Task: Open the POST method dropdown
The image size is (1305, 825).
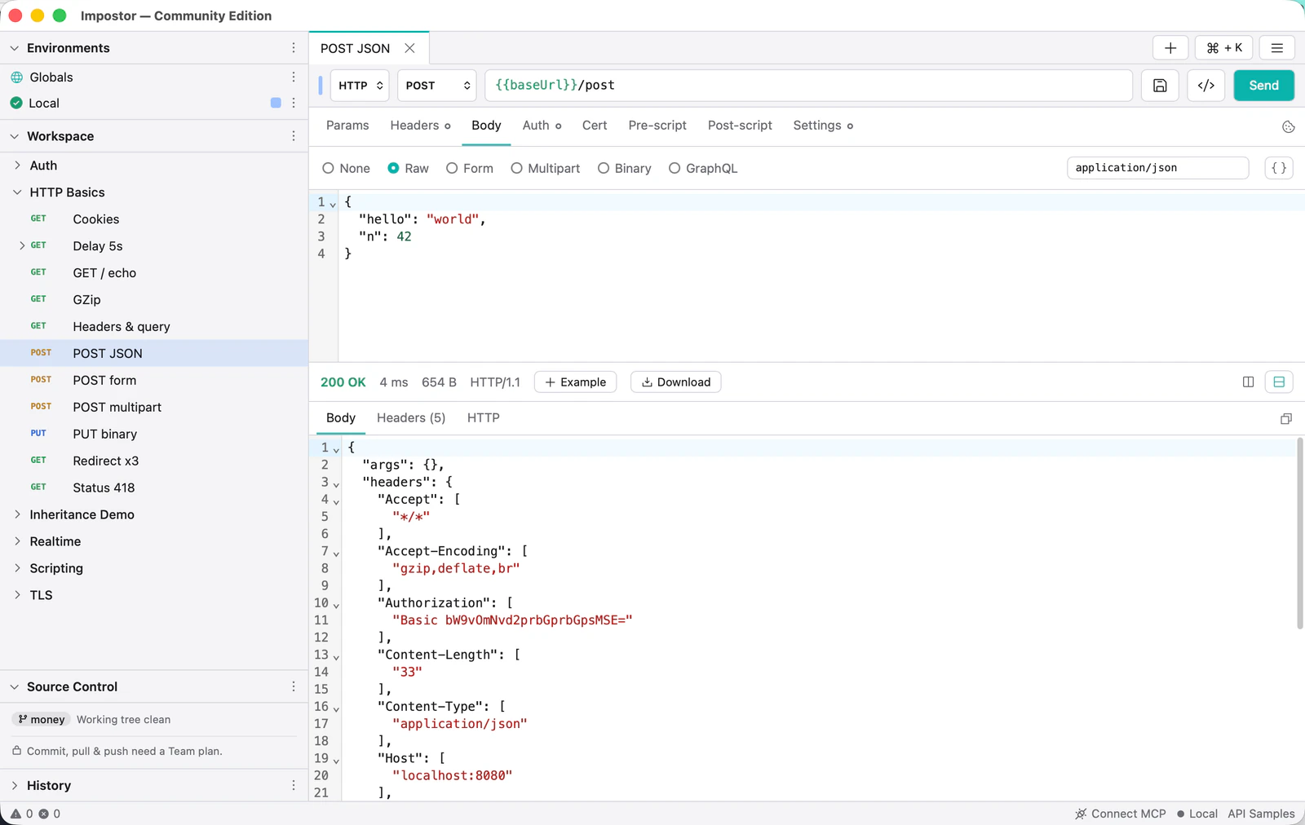Action: (437, 86)
